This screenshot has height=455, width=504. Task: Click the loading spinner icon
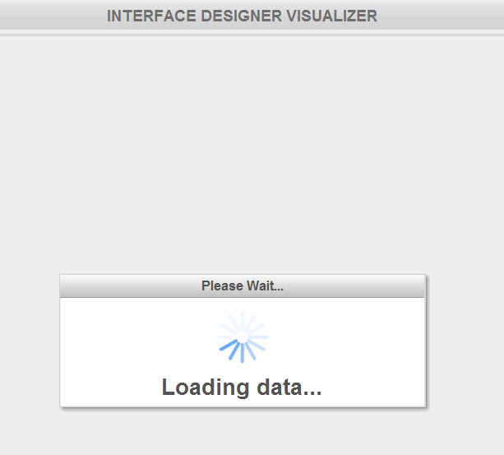pos(242,337)
